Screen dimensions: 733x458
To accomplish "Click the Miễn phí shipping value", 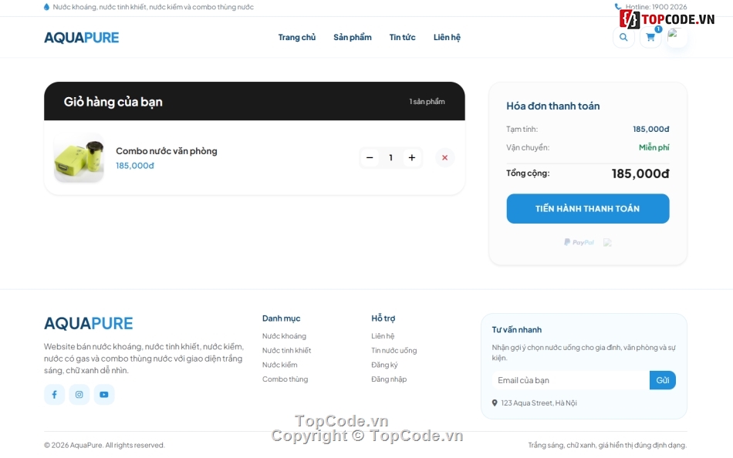I will pos(654,148).
